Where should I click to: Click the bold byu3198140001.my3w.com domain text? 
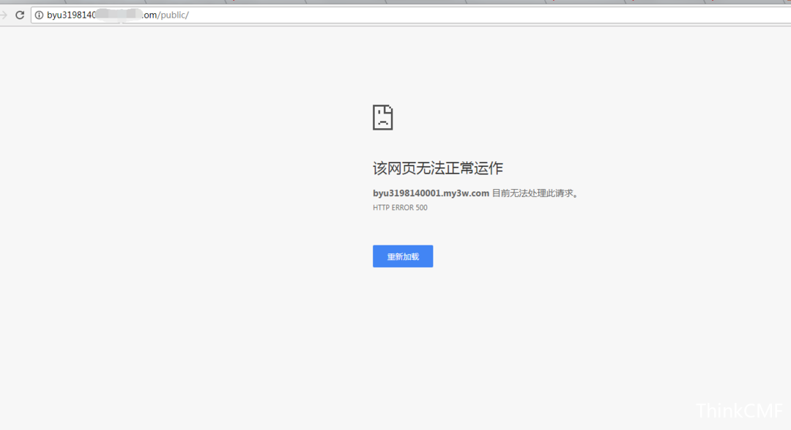tap(431, 193)
